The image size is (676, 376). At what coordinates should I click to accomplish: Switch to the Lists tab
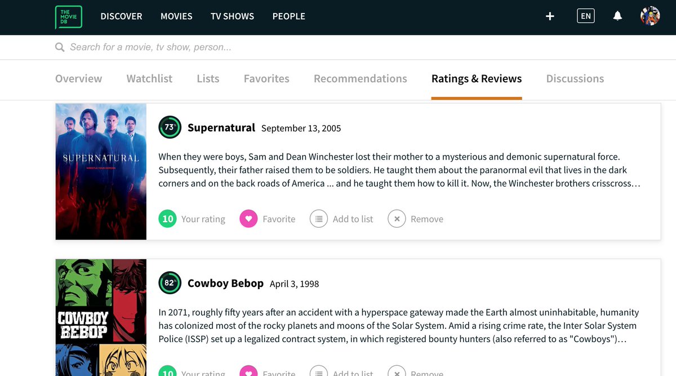[x=208, y=79]
